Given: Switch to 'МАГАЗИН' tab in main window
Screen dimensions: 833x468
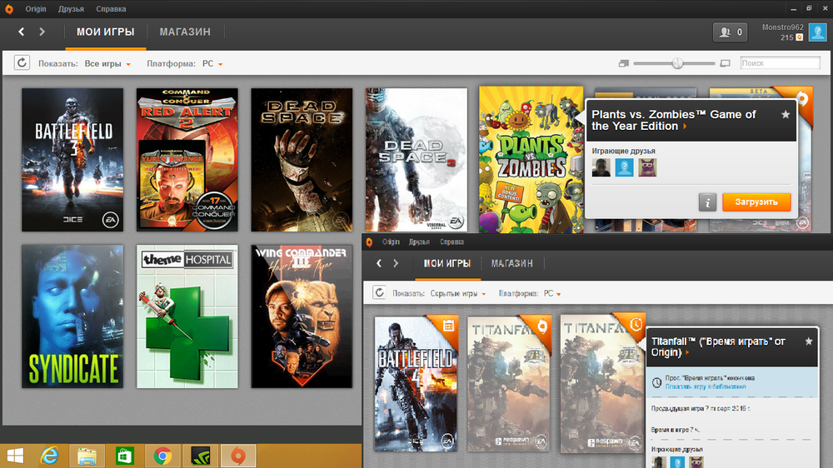Looking at the screenshot, I should coord(185,32).
